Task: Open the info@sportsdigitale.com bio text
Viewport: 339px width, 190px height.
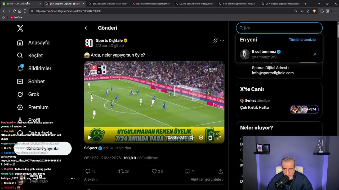Action: tap(273, 73)
